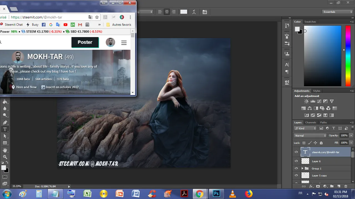Select the Rectangle shape tool
This screenshot has width=355, height=199.
pyautogui.click(x=5, y=143)
